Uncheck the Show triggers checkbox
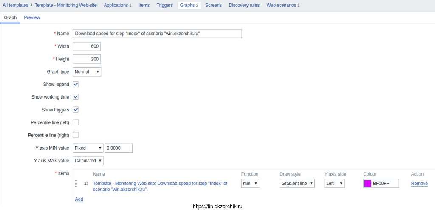The height and width of the screenshot is (210, 435). click(x=76, y=110)
